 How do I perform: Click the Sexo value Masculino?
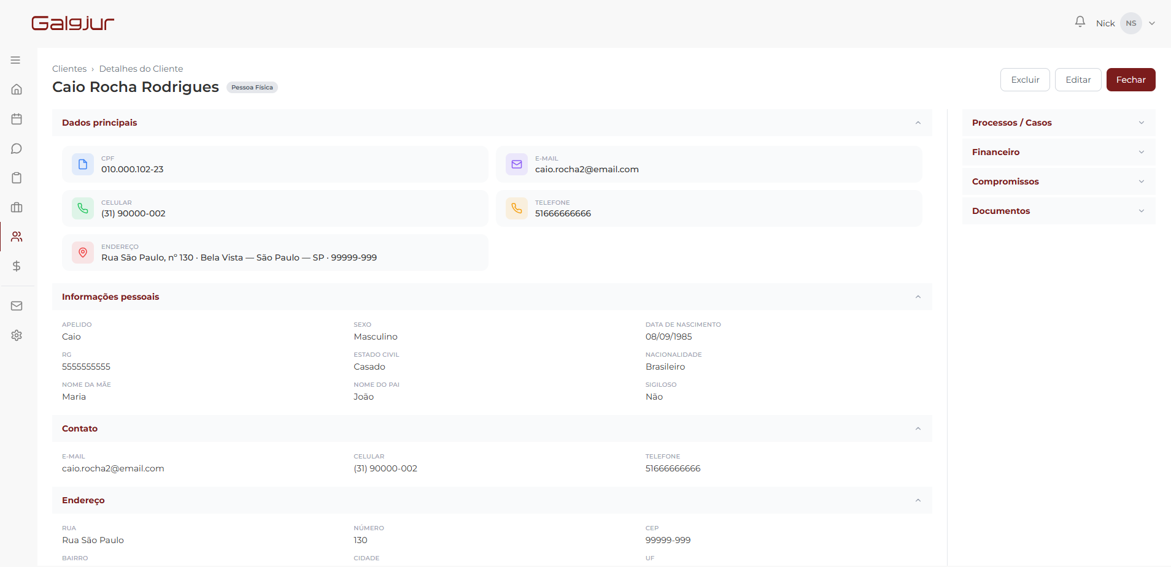376,337
